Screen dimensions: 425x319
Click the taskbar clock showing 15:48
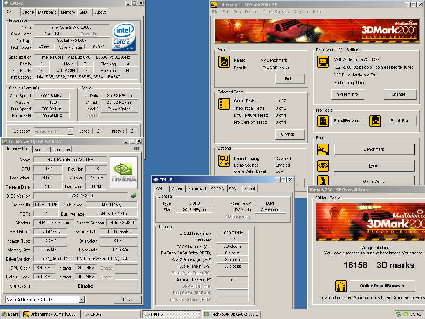(x=416, y=314)
